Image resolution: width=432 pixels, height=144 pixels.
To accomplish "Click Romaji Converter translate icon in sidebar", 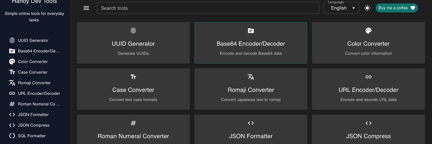I will point(12,83).
